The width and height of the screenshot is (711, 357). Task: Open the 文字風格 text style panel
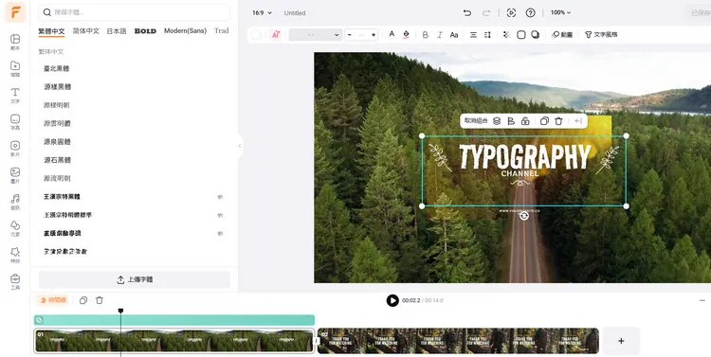pos(601,34)
